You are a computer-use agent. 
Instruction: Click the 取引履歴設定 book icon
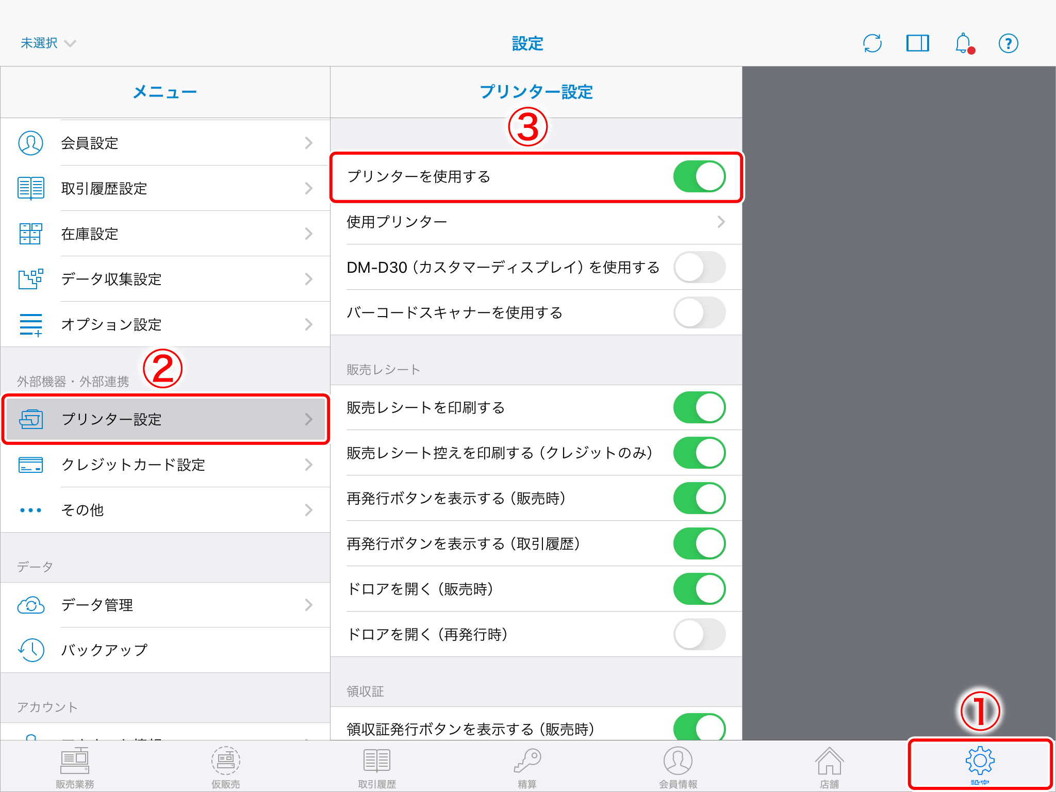tap(31, 188)
